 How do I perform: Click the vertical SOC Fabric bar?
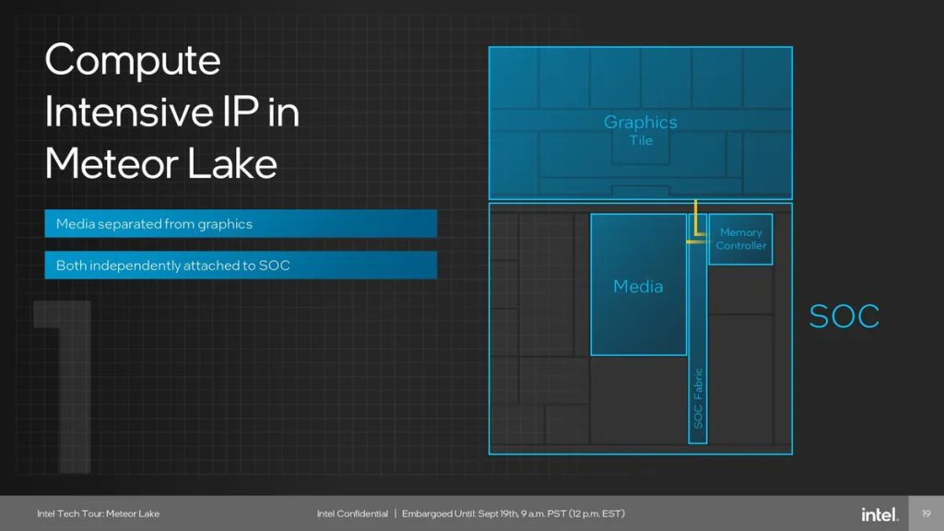(698, 329)
